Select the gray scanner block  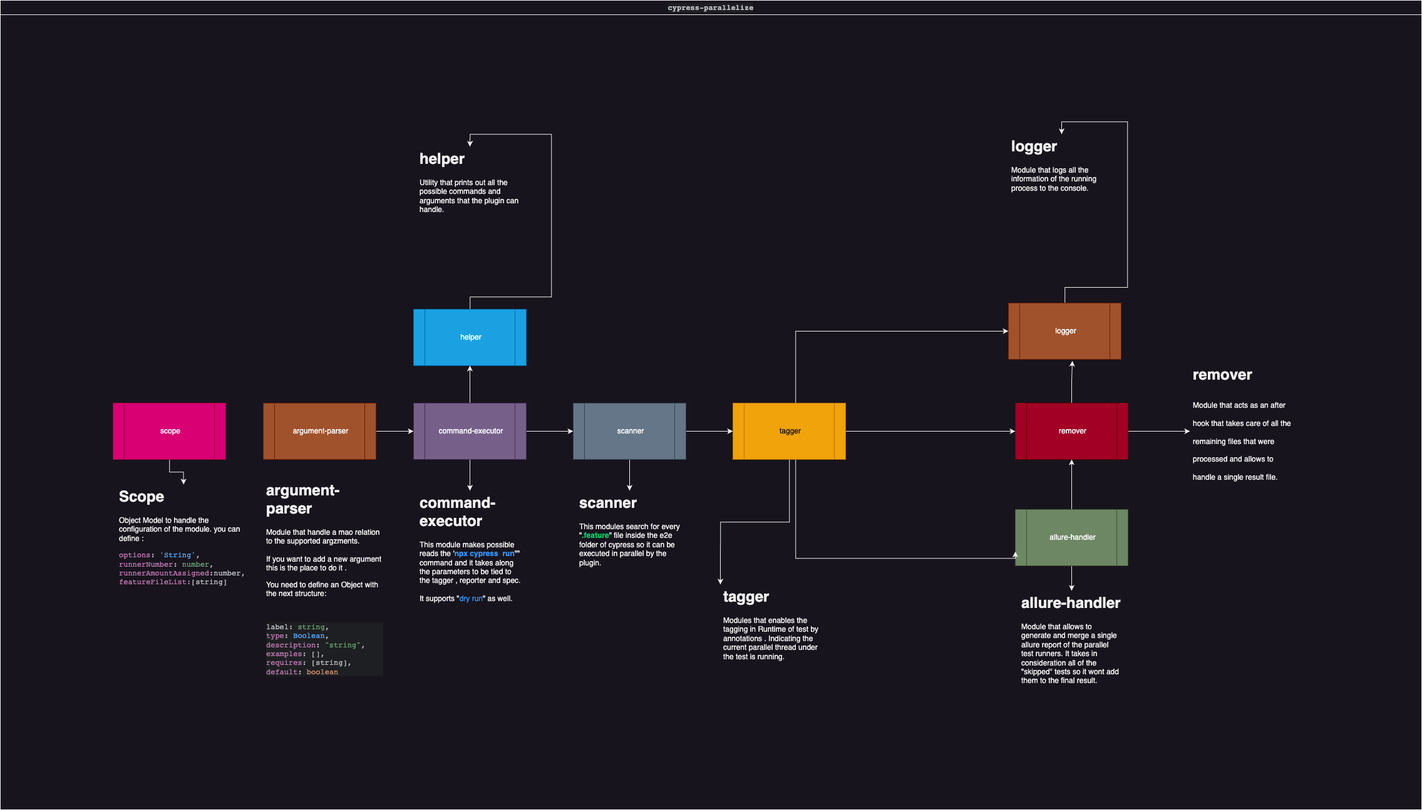(x=629, y=431)
